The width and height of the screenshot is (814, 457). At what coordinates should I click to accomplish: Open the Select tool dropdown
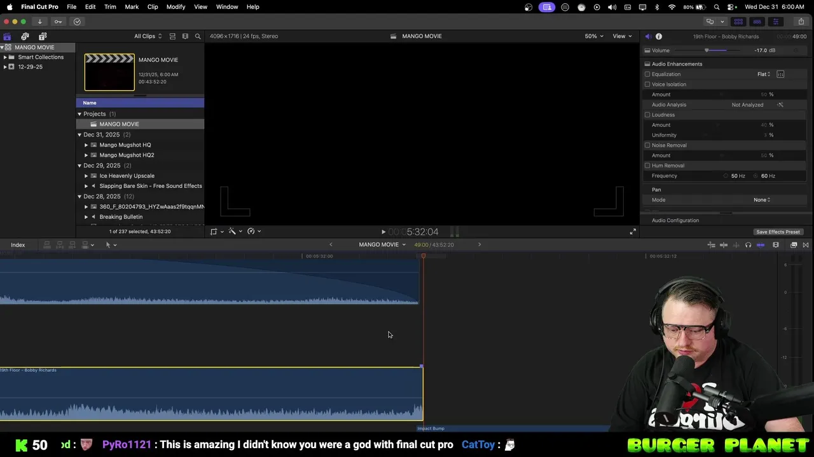(111, 245)
